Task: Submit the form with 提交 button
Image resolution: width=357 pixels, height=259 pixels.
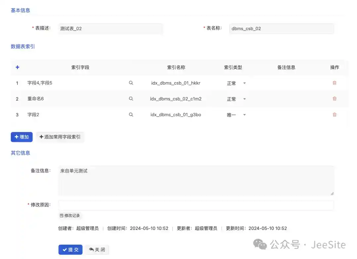Action: coord(70,250)
